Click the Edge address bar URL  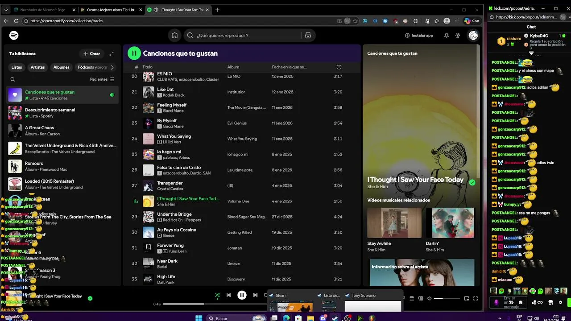pos(66,21)
